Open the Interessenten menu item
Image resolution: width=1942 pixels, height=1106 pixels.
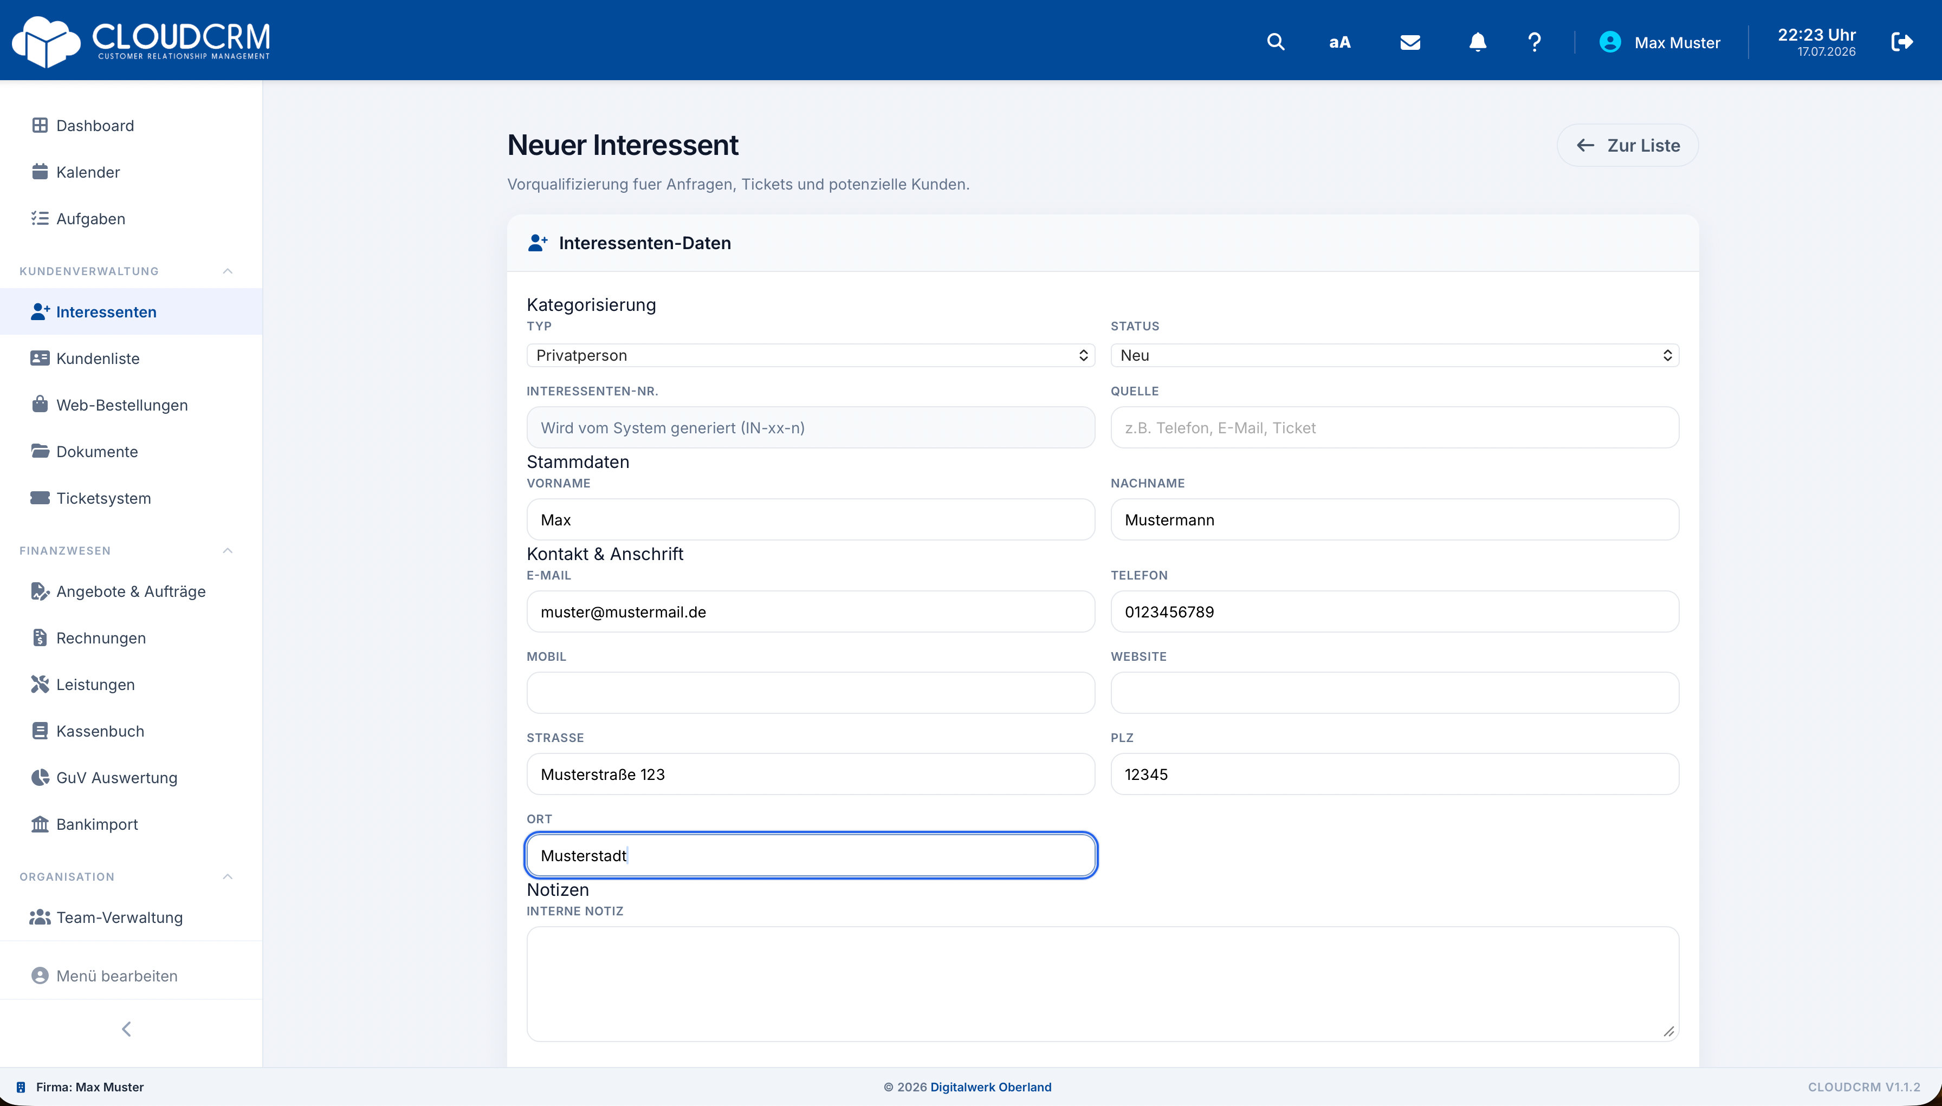pyautogui.click(x=131, y=311)
